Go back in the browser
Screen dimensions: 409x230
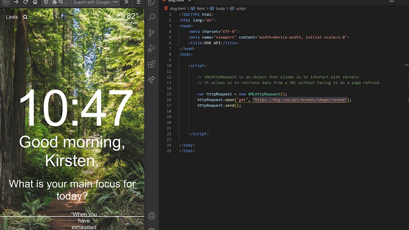tap(6, 2)
